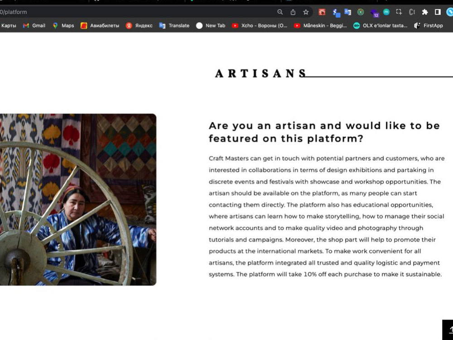Open the Xcho - Вороны YouTube bookmark

coord(260,25)
